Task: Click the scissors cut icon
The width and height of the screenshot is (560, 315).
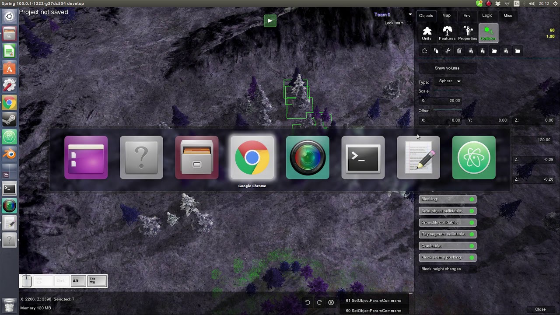Action: (x=448, y=51)
